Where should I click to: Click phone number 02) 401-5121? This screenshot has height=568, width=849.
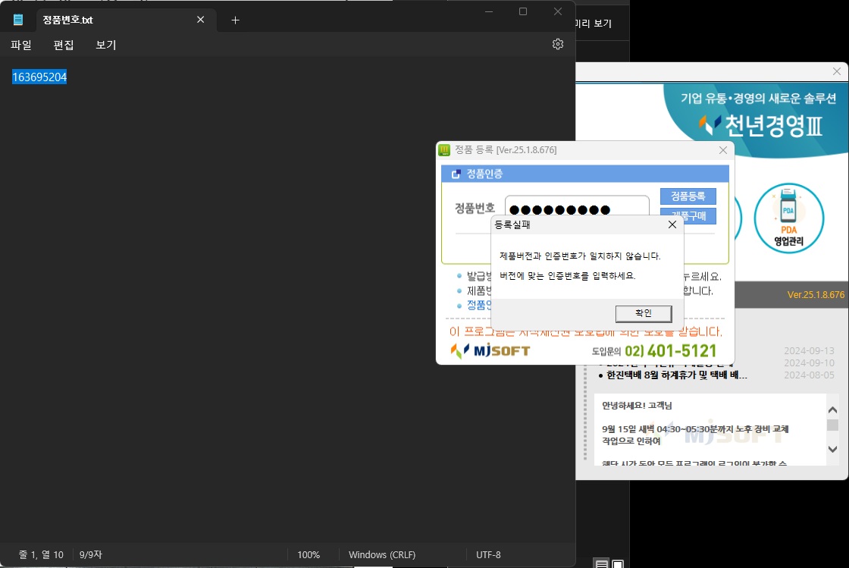point(670,351)
